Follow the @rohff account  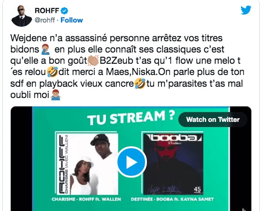(72, 20)
